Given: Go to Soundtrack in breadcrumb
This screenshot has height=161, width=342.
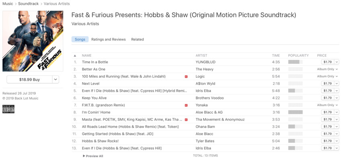Looking at the screenshot, I should click(28, 4).
